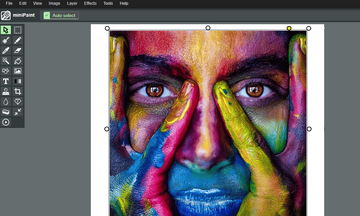Open the Shapes tool
Image resolution: width=360 pixels, height=216 pixels.
pyautogui.click(x=6, y=71)
